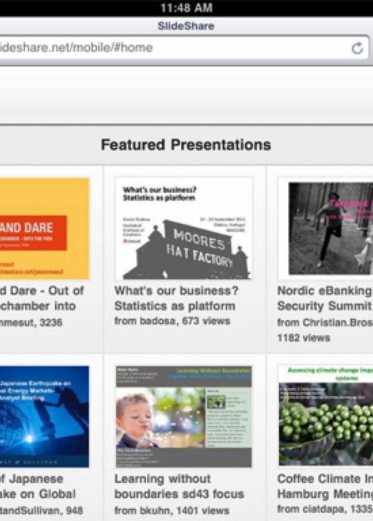Click the 'SlideShare' page title
Viewport: 373px width, 521px height.
(186, 26)
